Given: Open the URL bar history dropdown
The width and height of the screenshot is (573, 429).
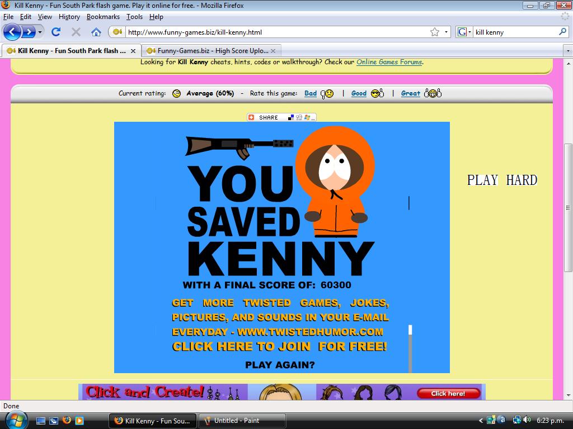Looking at the screenshot, I should [446, 32].
